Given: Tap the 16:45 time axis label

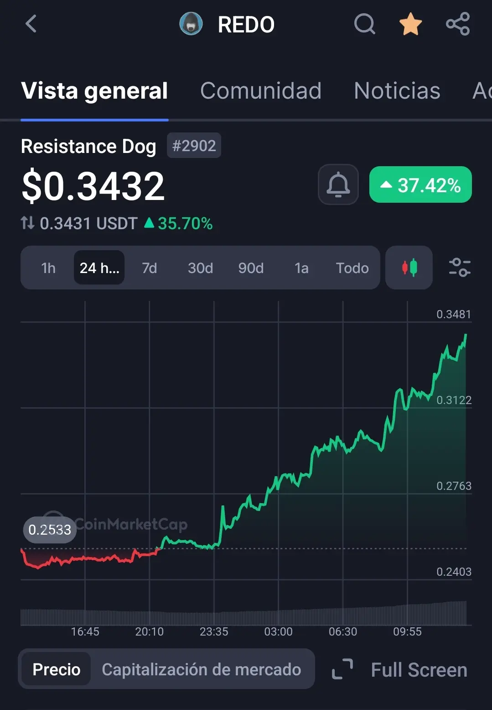Looking at the screenshot, I should 85,631.
